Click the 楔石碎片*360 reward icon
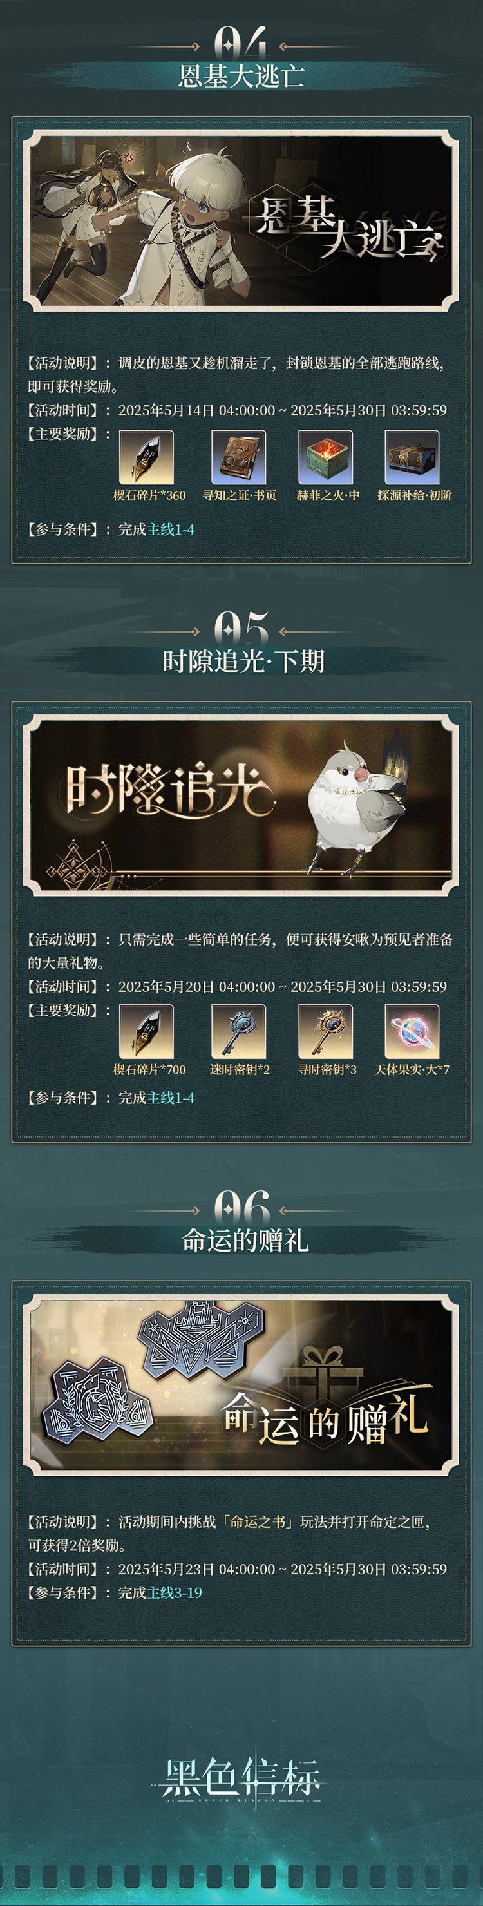 tap(146, 457)
